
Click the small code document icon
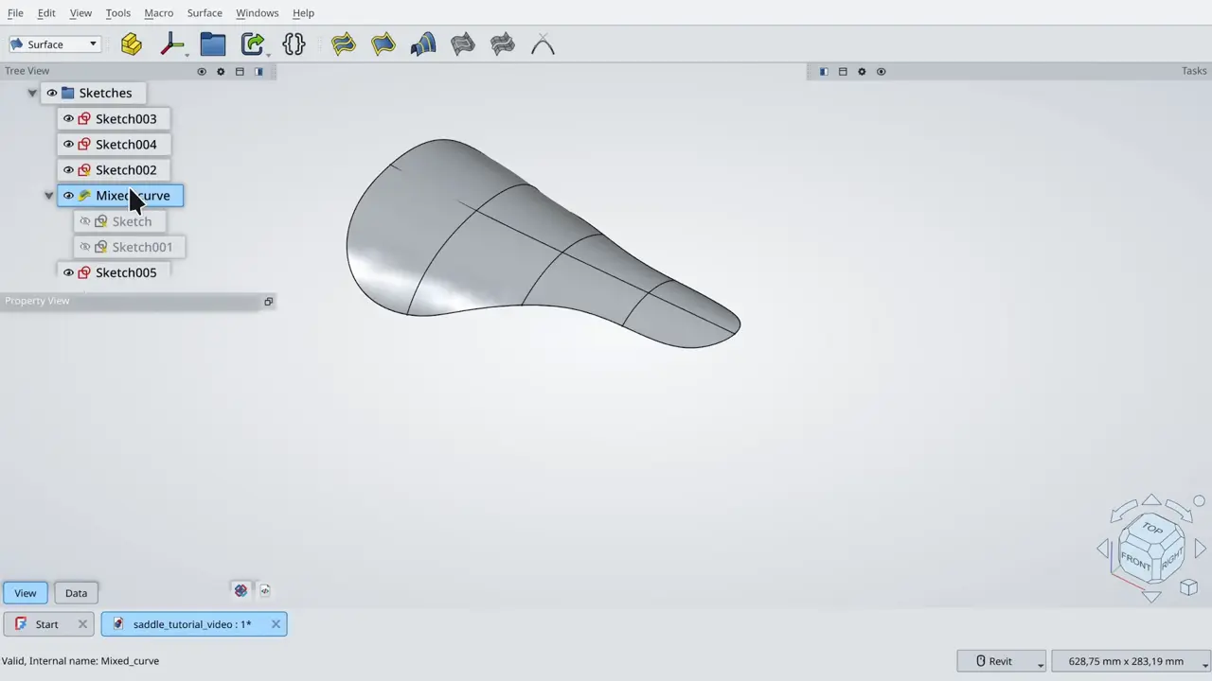(x=265, y=590)
